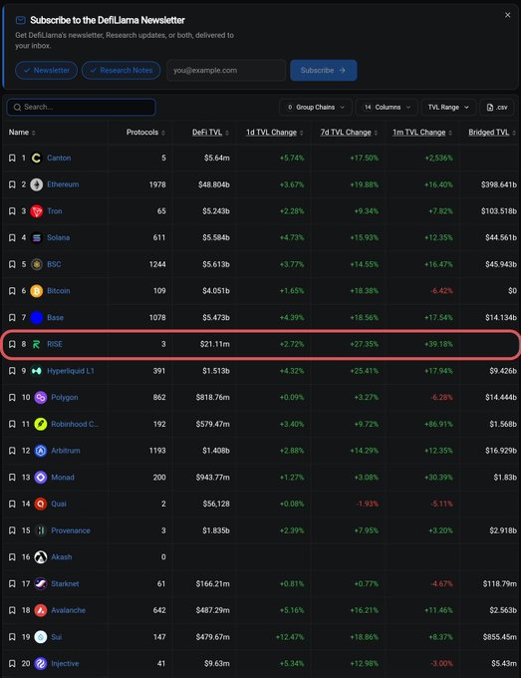
Task: Click the Injective chain logo
Action: (41, 664)
